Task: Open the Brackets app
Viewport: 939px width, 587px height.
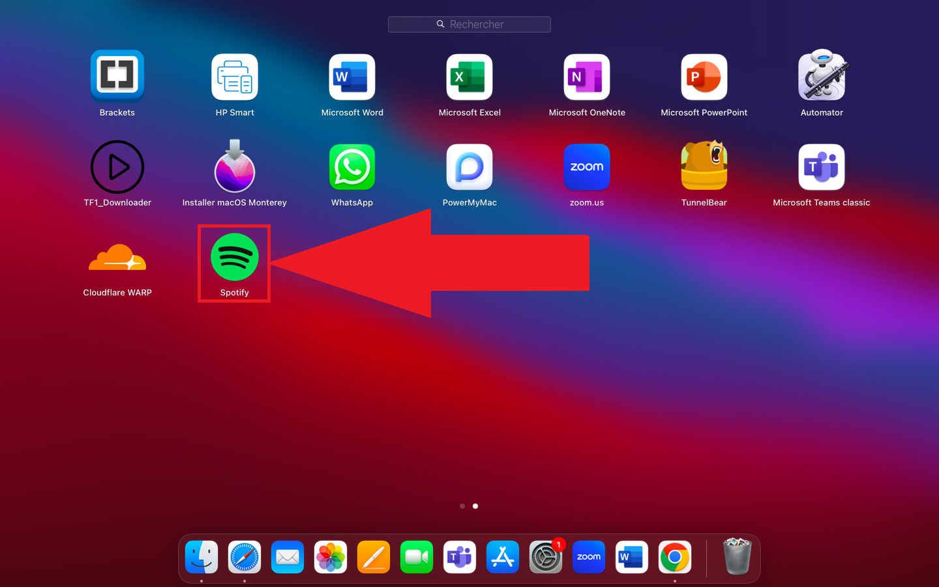Action: 117,76
